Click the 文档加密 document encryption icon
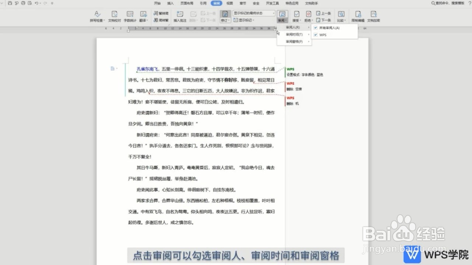Screen dimensions: 472x265 pos(374,14)
